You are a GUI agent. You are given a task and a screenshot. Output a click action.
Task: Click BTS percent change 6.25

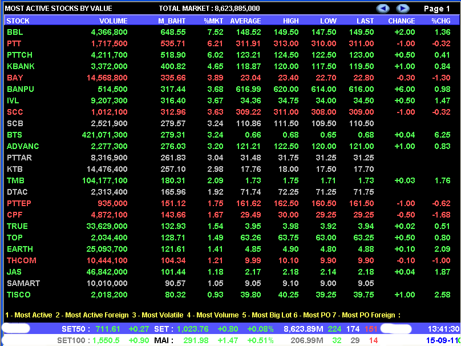[x=442, y=135]
